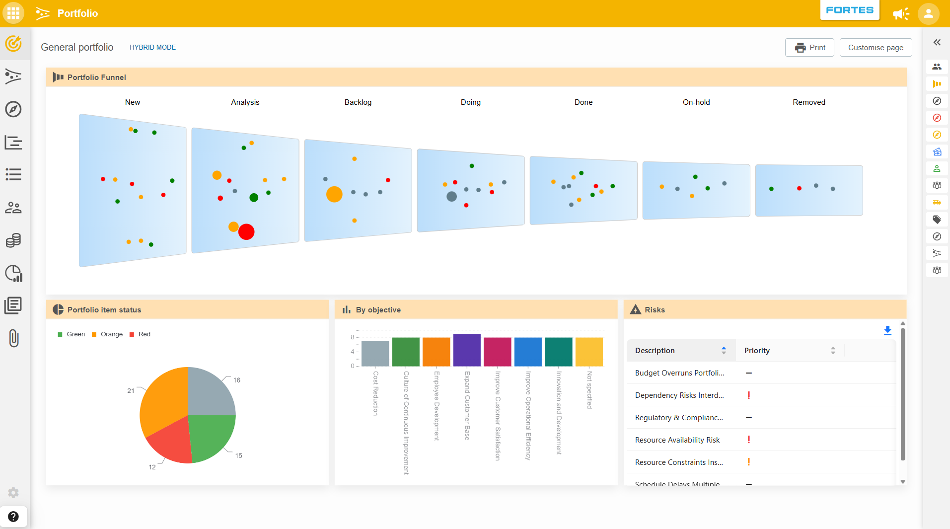Open the pie chart reports icon
The height and width of the screenshot is (529, 950).
13,273
